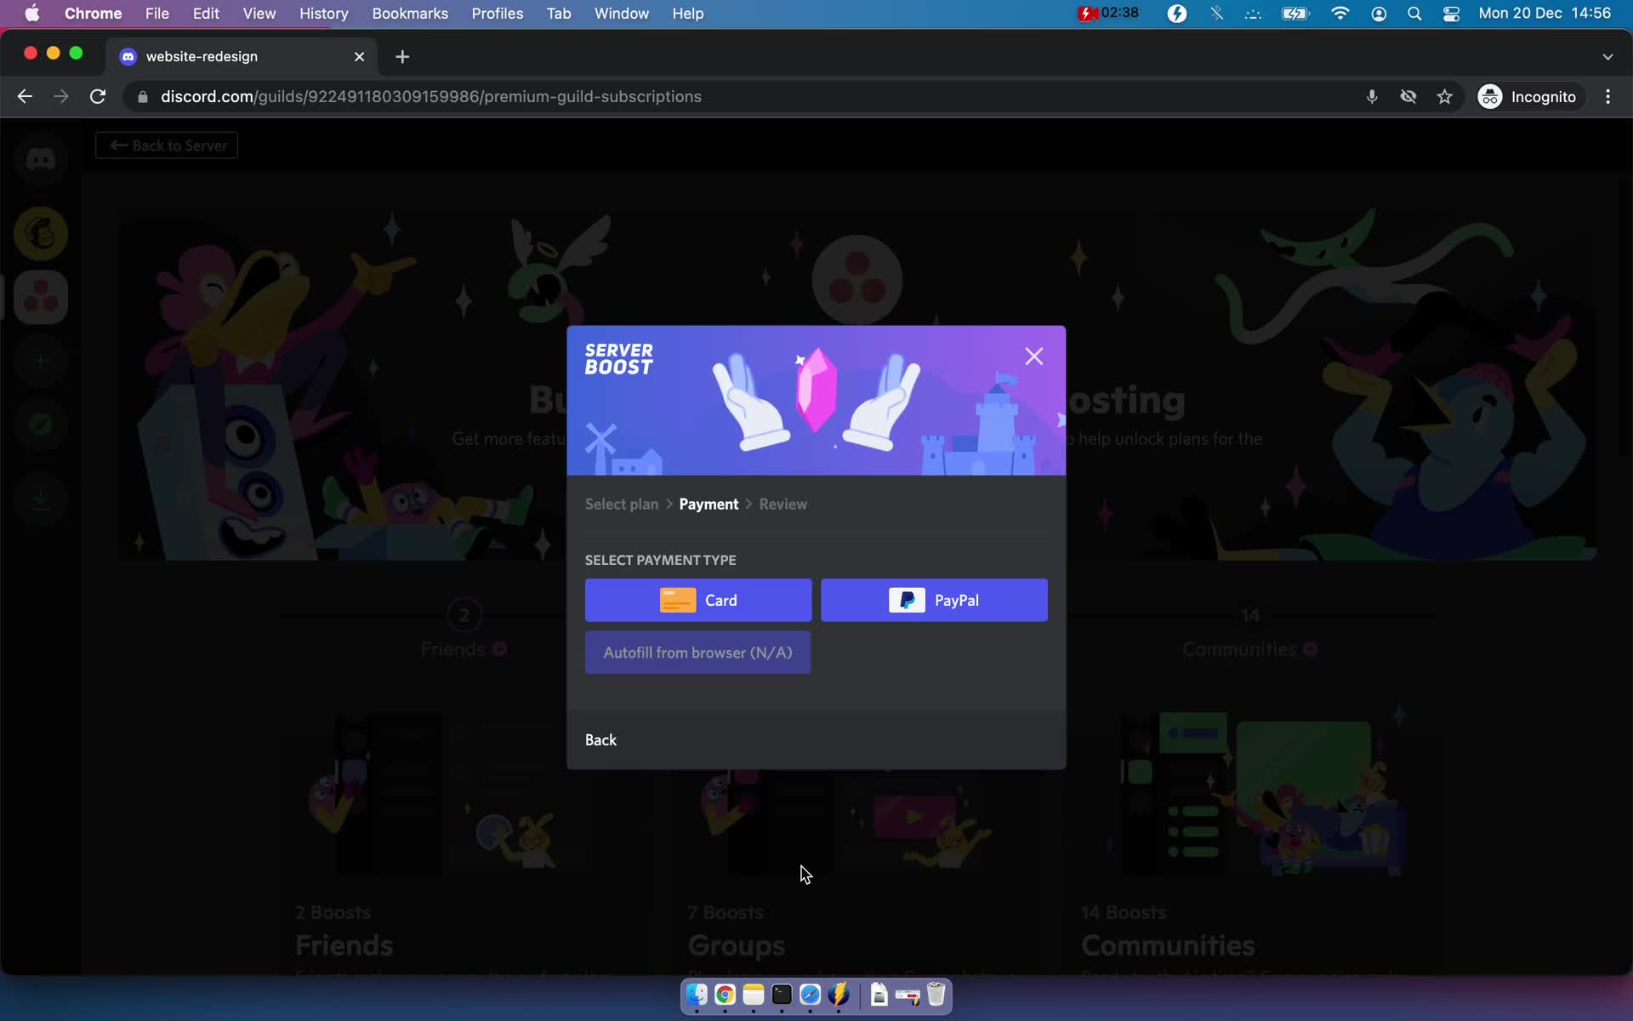Bookmark this page with star icon
Screen dimensions: 1633x1021
tap(1444, 97)
